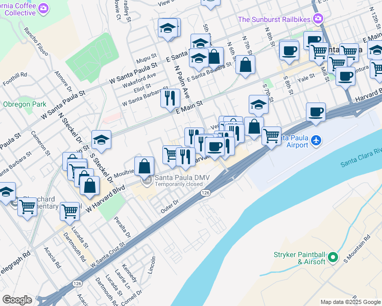Click the cafe marker near Yale St
This screenshot has width=382, height=306.
click(345, 76)
